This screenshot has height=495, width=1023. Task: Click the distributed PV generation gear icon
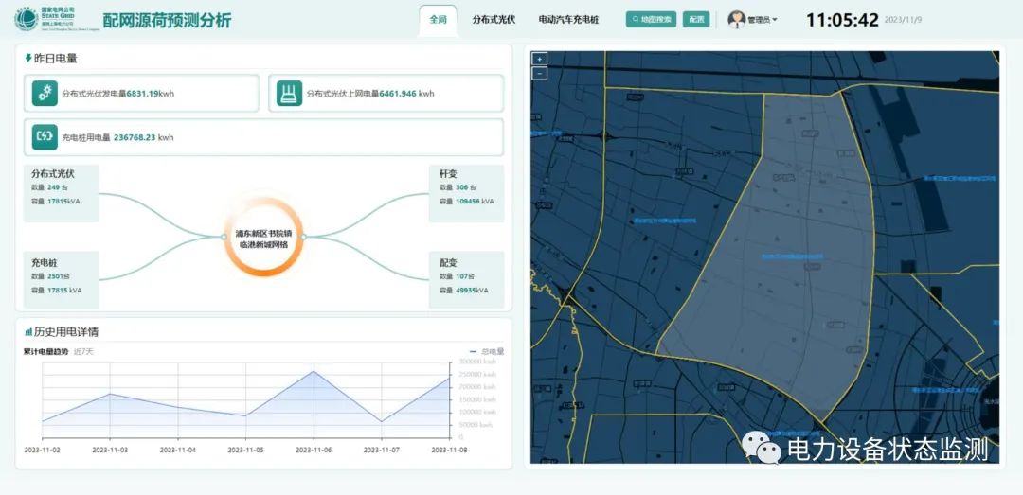point(44,93)
